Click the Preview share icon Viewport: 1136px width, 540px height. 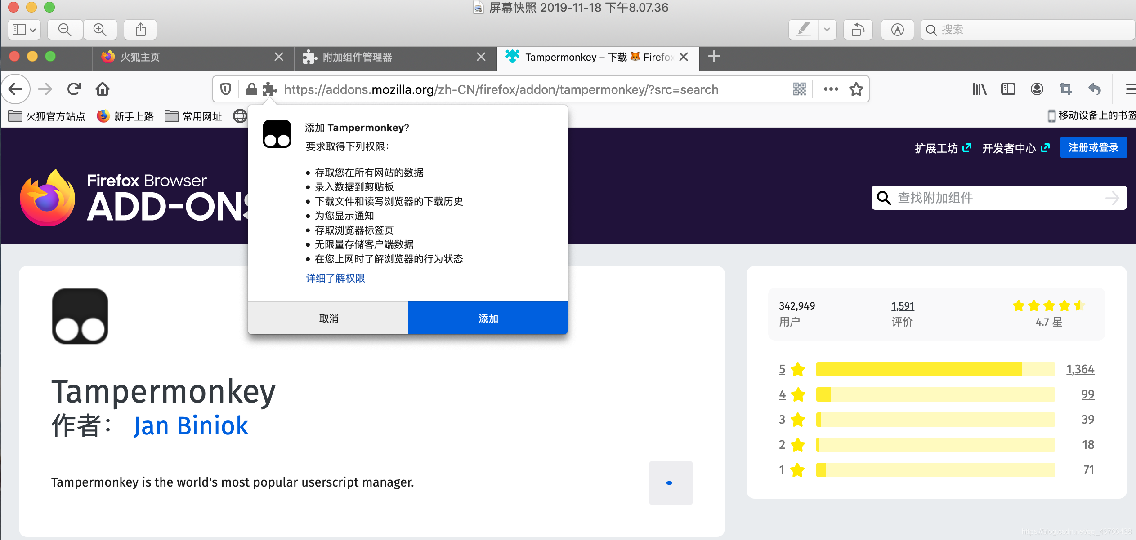click(141, 30)
